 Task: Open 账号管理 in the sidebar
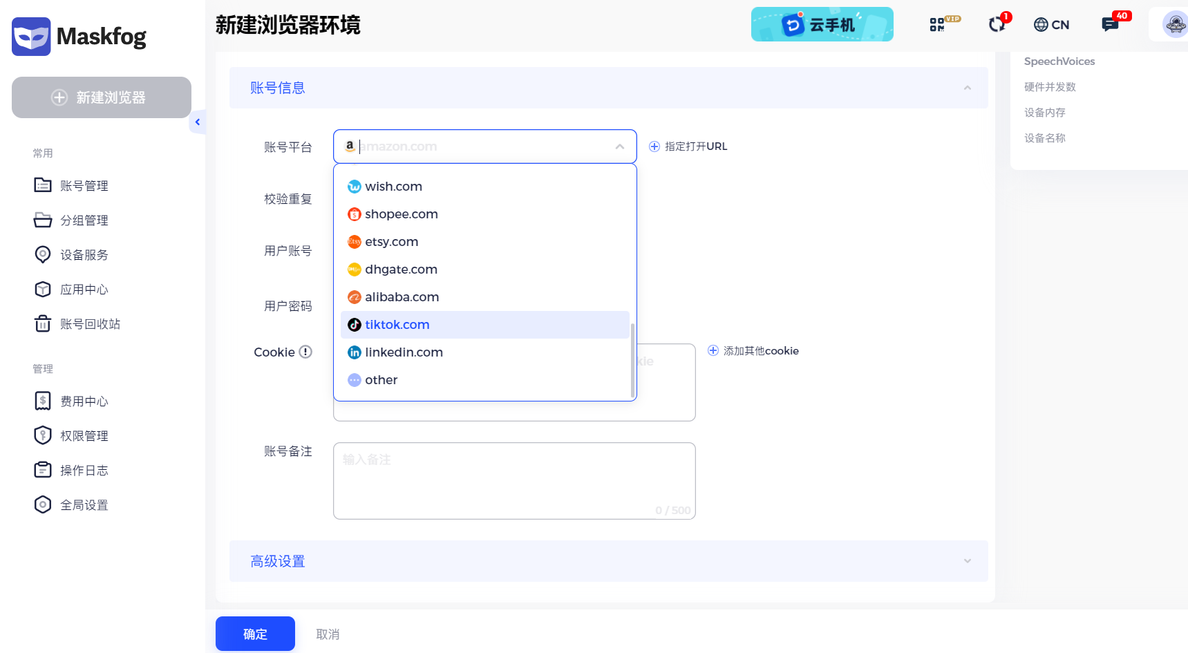84,186
